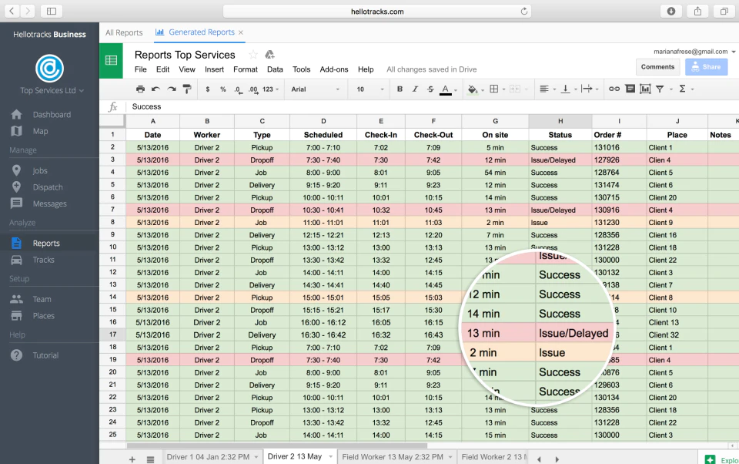Toggle italic formatting
The width and height of the screenshot is (739, 464).
click(x=415, y=89)
